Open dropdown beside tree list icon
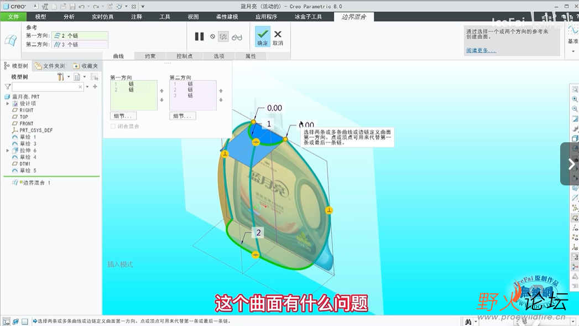Image resolution: width=579 pixels, height=326 pixels. click(85, 77)
